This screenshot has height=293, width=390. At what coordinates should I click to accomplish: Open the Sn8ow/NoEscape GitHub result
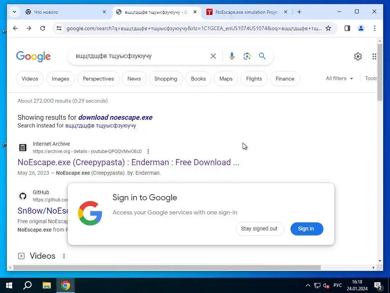[x=43, y=211]
